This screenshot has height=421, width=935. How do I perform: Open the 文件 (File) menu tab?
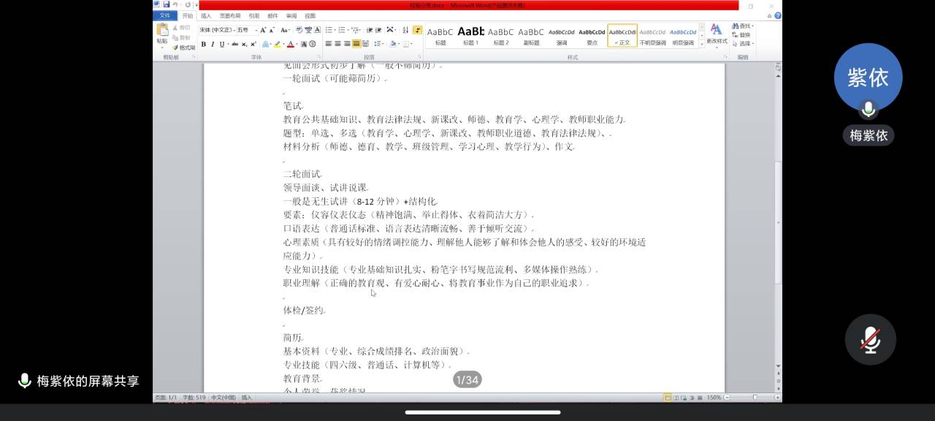click(x=165, y=15)
